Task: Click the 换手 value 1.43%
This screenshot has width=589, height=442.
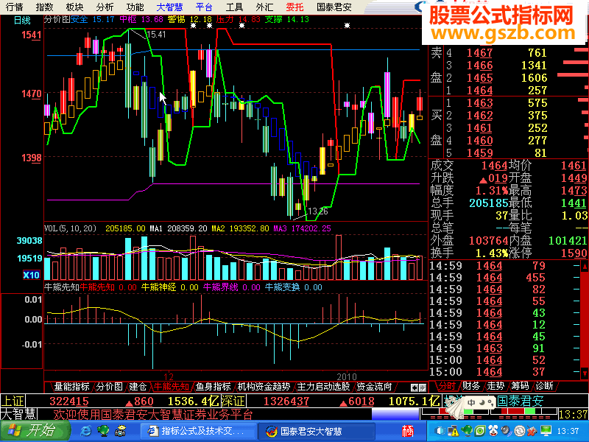Action: coord(492,253)
